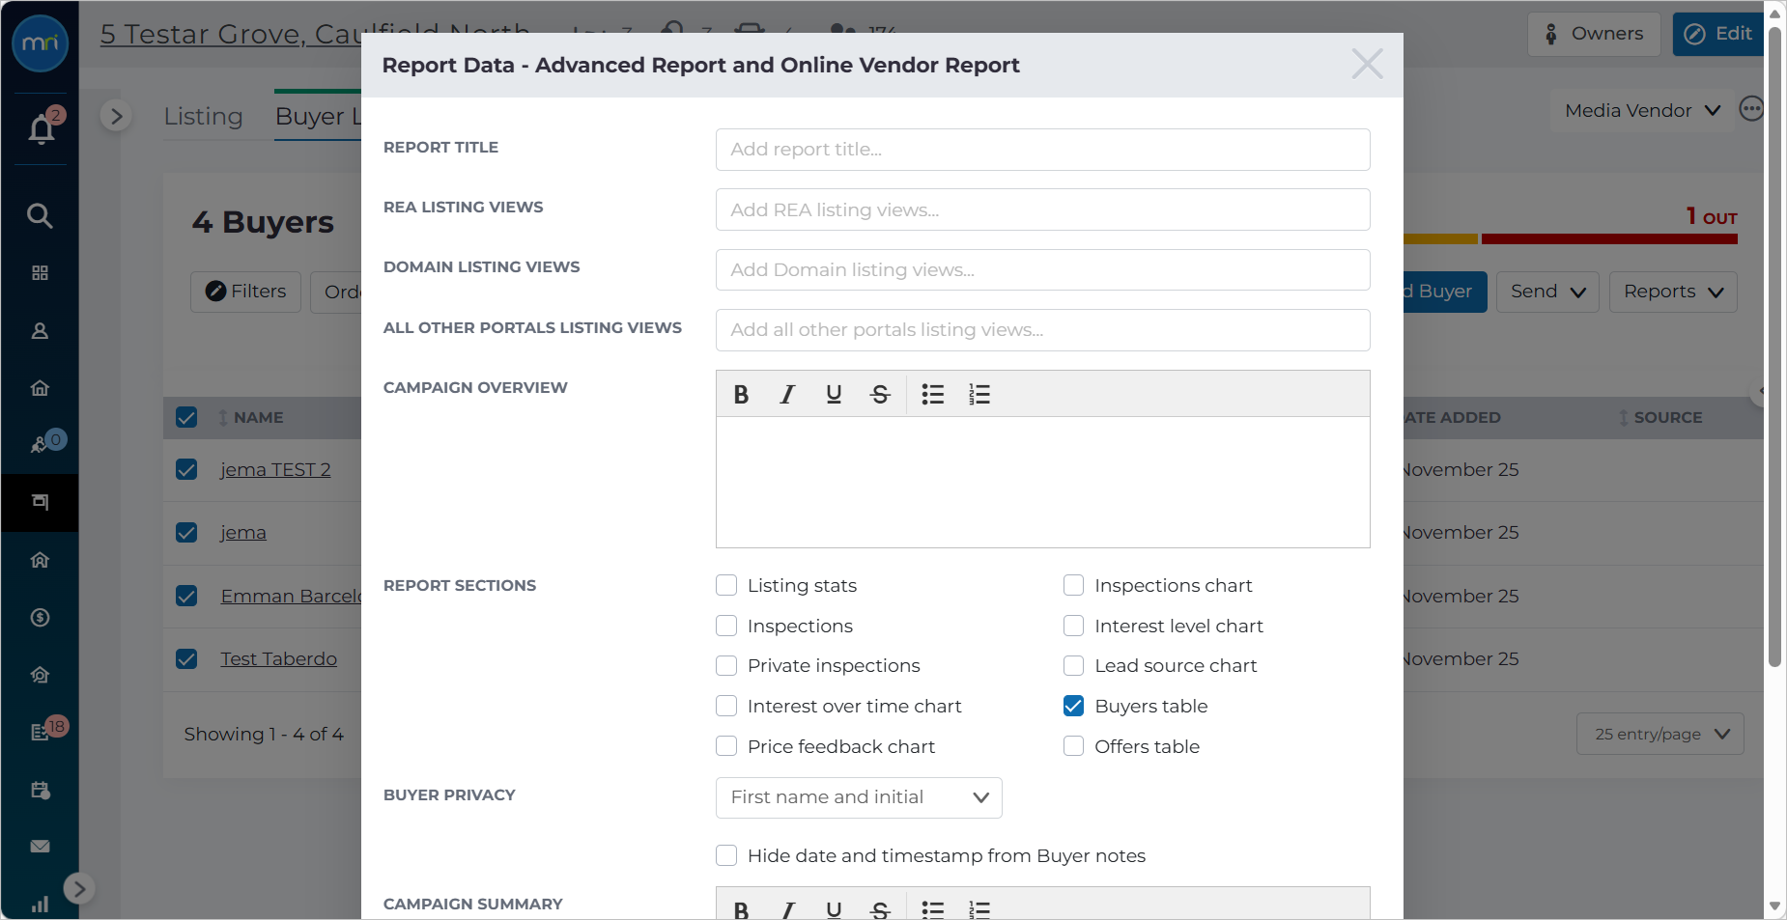1787x920 pixels.
Task: Open the notifications bell in sidebar
Action: 41,128
